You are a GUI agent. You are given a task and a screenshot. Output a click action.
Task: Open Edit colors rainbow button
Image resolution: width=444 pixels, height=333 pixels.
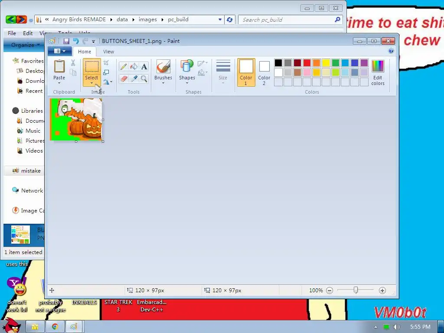click(x=378, y=73)
